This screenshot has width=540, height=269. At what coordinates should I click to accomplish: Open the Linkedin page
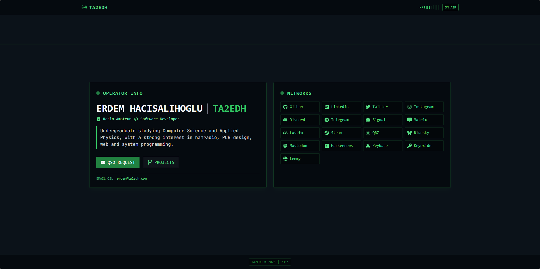pyautogui.click(x=341, y=107)
